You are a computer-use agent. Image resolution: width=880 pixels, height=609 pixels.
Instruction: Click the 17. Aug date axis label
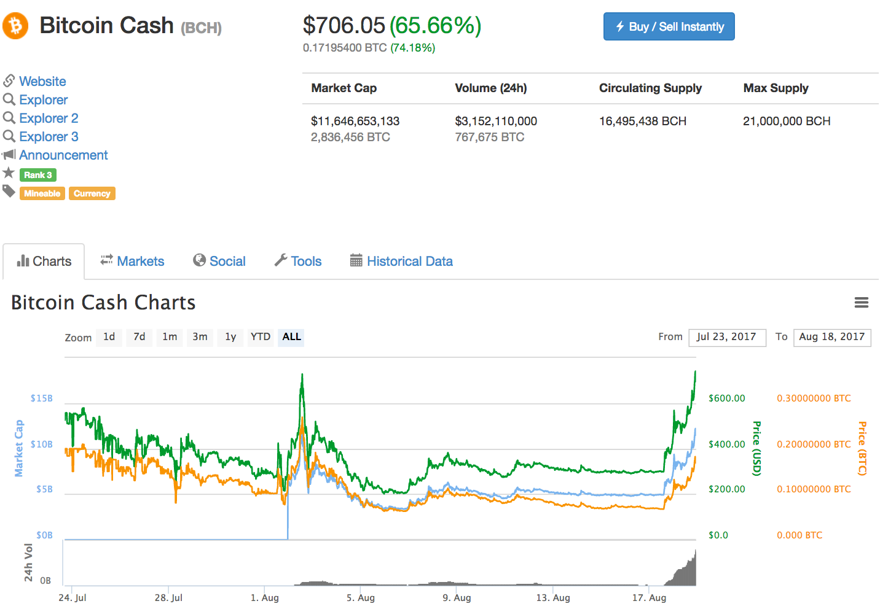coord(650,598)
